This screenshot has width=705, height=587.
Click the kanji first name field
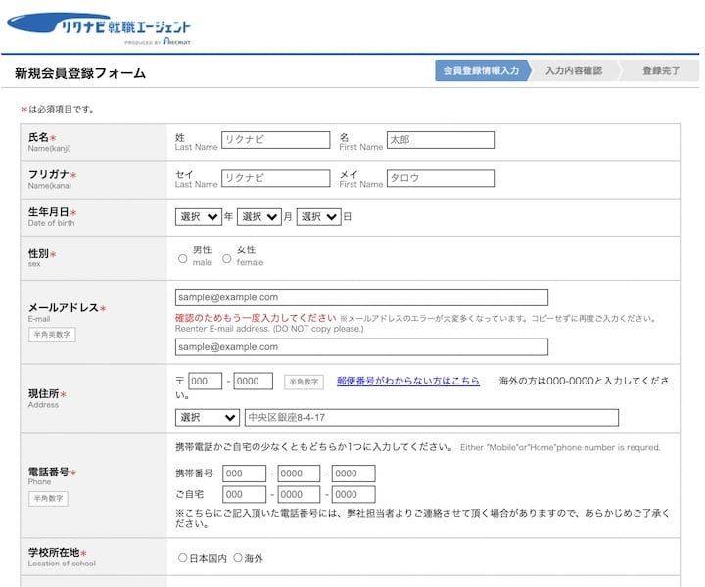[441, 140]
